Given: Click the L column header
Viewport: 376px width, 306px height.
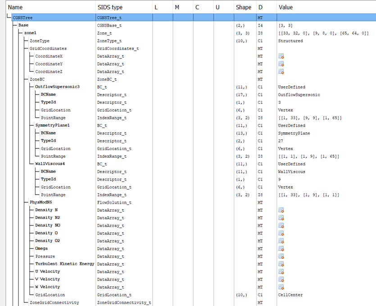Looking at the screenshot, I should (163, 8).
